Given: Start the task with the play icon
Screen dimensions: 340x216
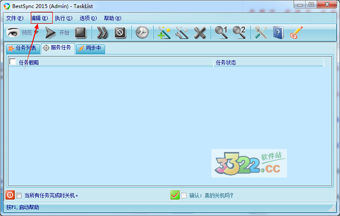Looking at the screenshot, I should point(50,32).
